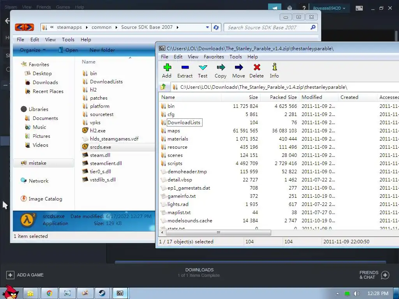The height and width of the screenshot is (299, 399).
Task: Open the Games menu in Steam
Action: point(63,7)
